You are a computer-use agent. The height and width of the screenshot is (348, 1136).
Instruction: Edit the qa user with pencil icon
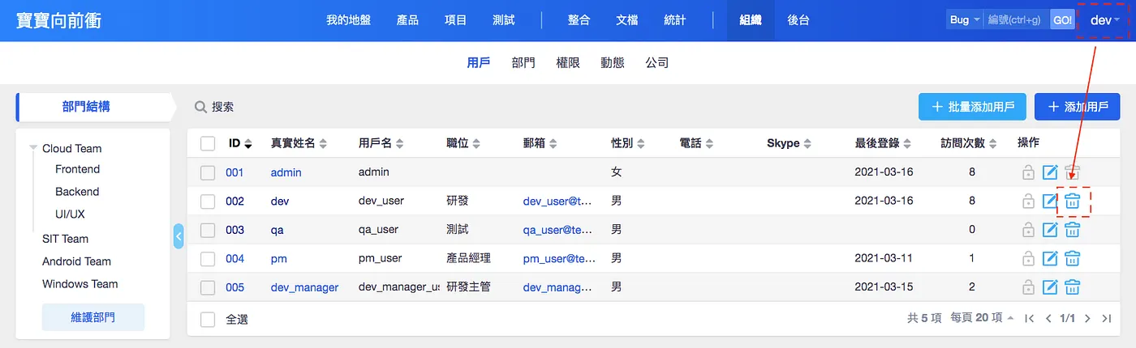[1050, 230]
